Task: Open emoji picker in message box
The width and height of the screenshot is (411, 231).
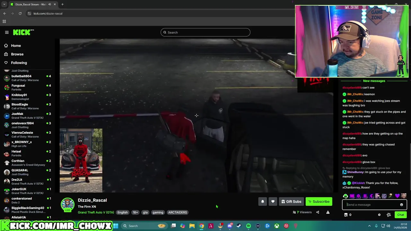Action: pyautogui.click(x=401, y=205)
